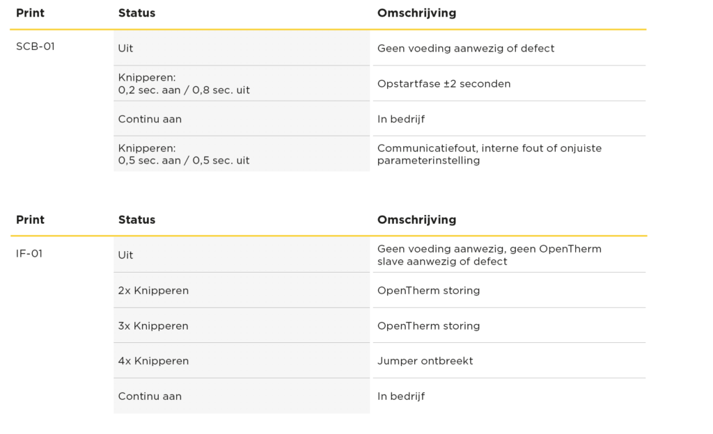Click the 'Jumper ontbreekt' description
The width and height of the screenshot is (713, 434).
425,361
